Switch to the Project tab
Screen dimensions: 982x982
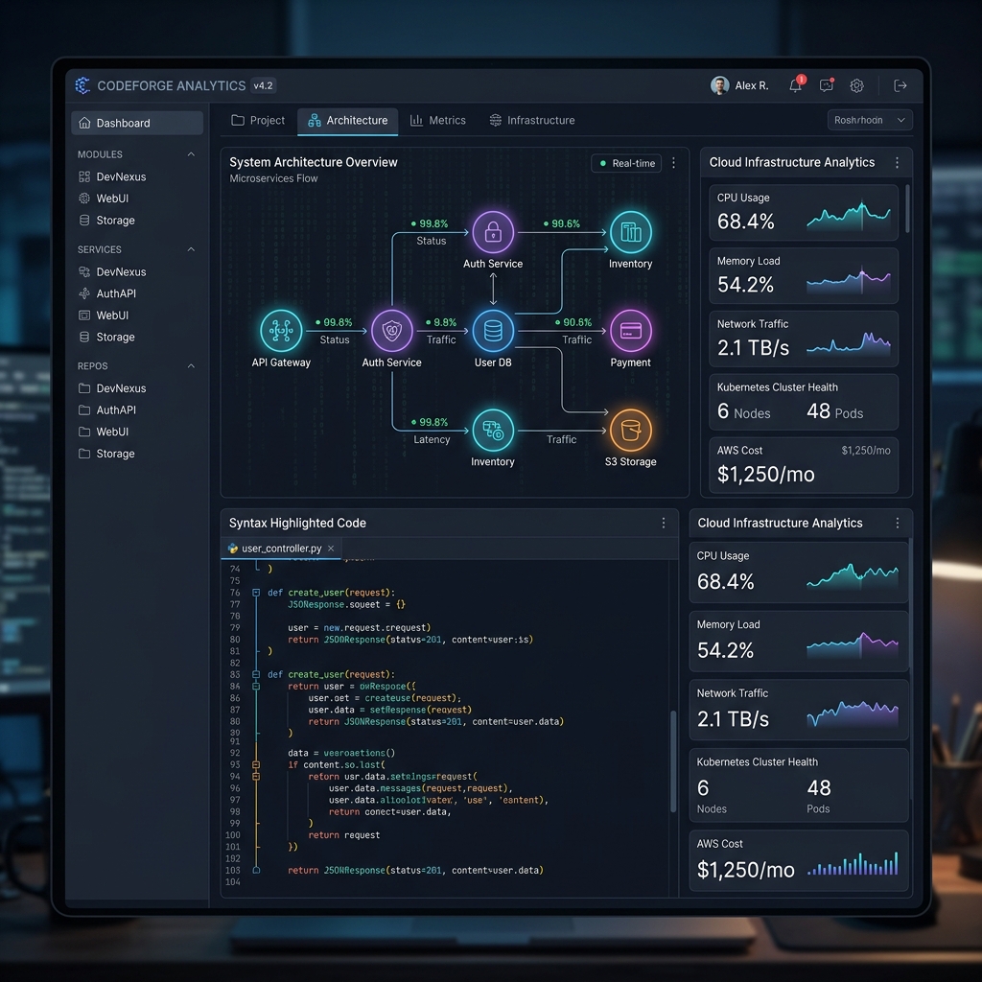[x=258, y=120]
